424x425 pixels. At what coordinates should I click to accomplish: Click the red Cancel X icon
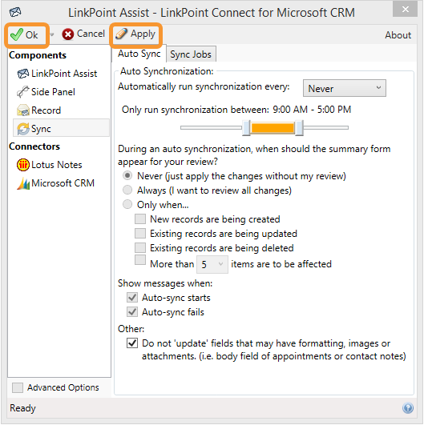[x=68, y=34]
